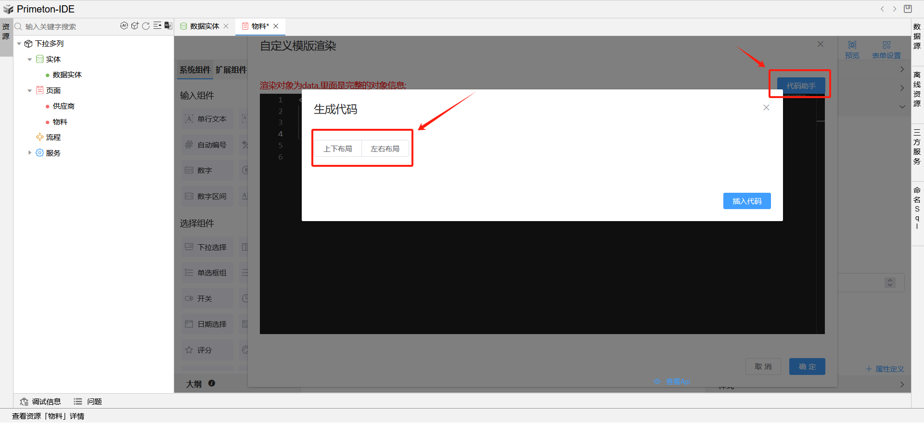Expand the 服务 tree node

click(30, 153)
